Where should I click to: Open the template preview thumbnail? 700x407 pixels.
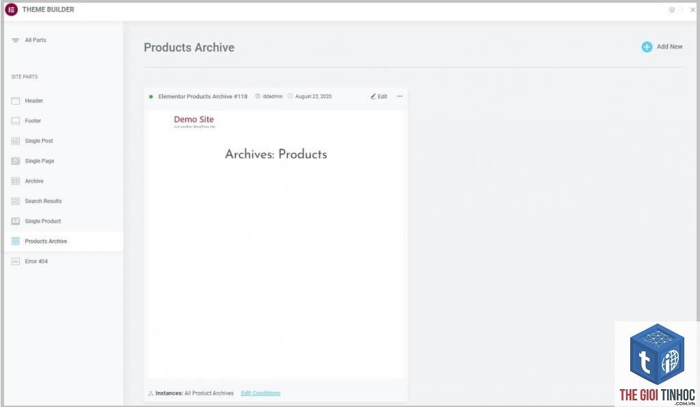tap(276, 245)
